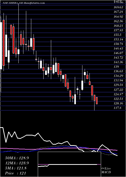
Task: Click the <<Live MACD label
Action: [106, 170]
